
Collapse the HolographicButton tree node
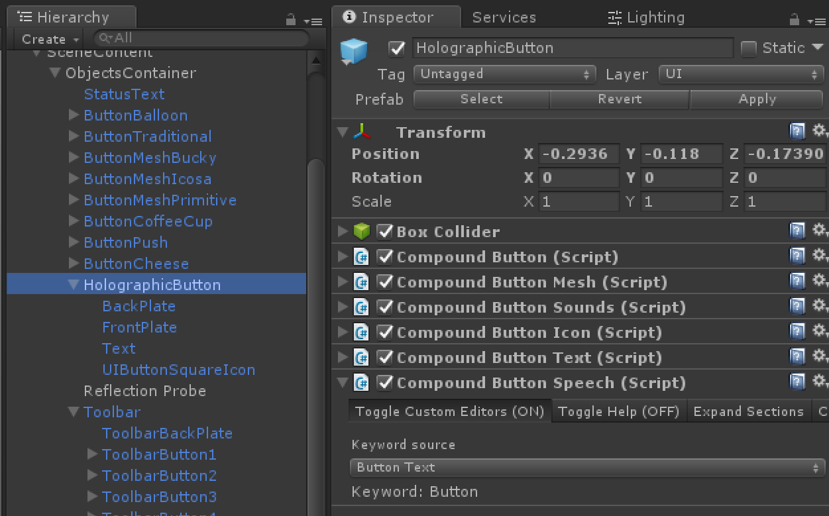(x=74, y=284)
